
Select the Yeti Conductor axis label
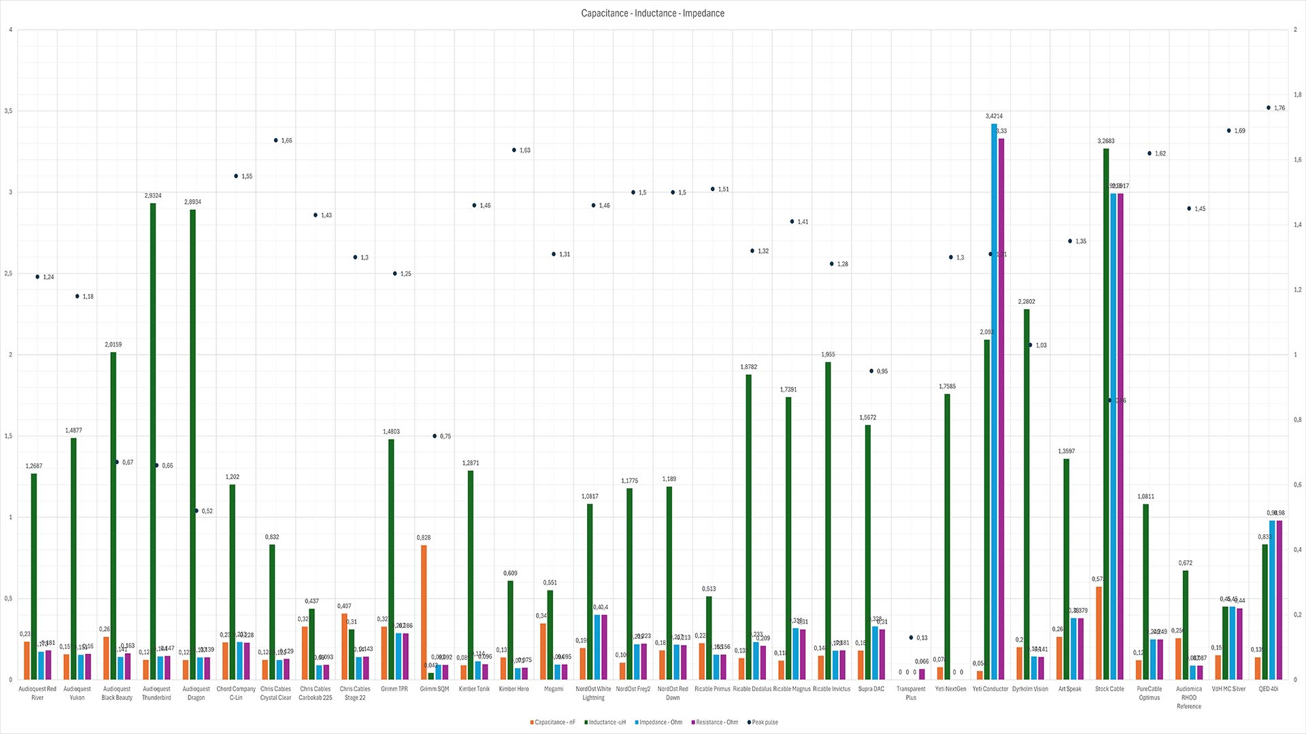pos(990,689)
